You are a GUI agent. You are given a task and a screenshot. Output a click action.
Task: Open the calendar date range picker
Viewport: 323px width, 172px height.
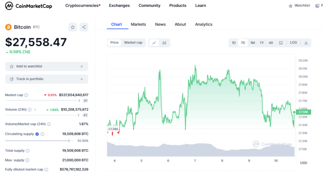281,43
